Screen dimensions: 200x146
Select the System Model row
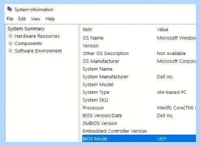[x=139, y=85]
